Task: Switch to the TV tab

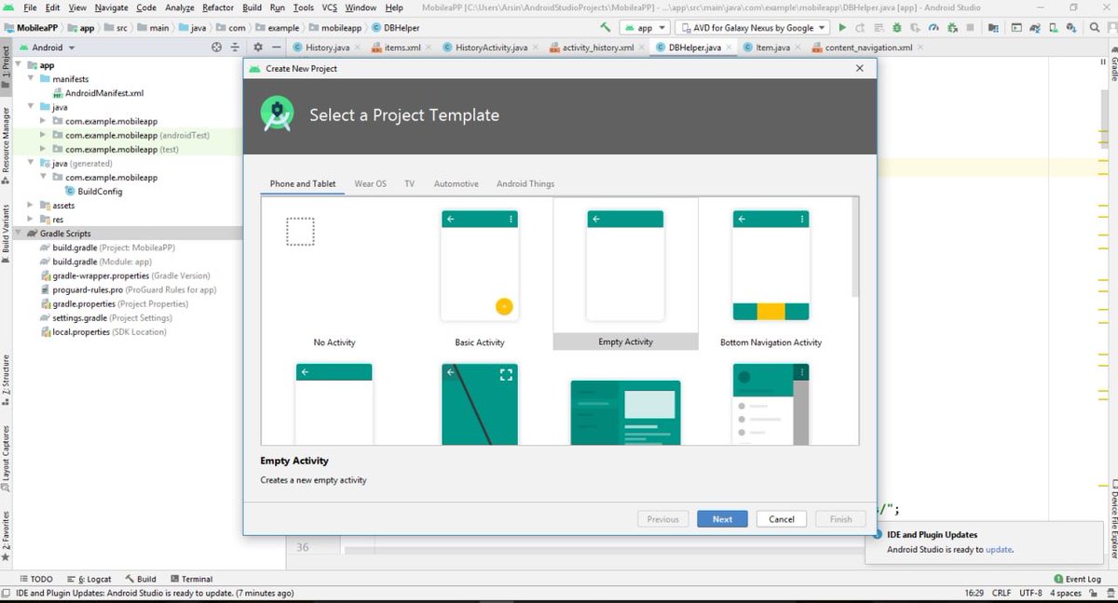Action: (409, 183)
